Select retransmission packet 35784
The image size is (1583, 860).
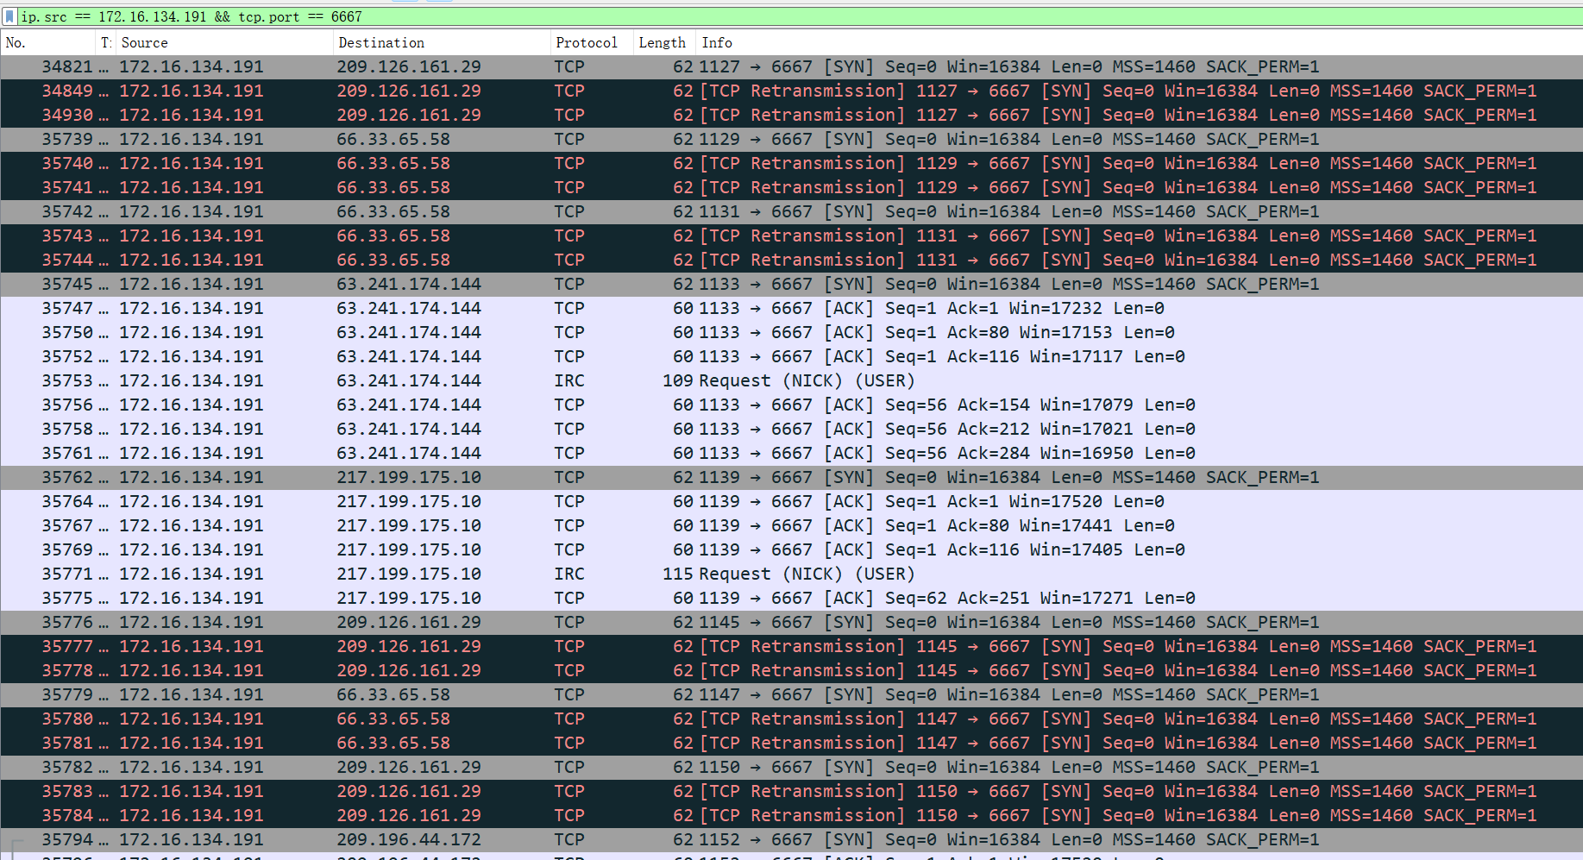tap(791, 815)
